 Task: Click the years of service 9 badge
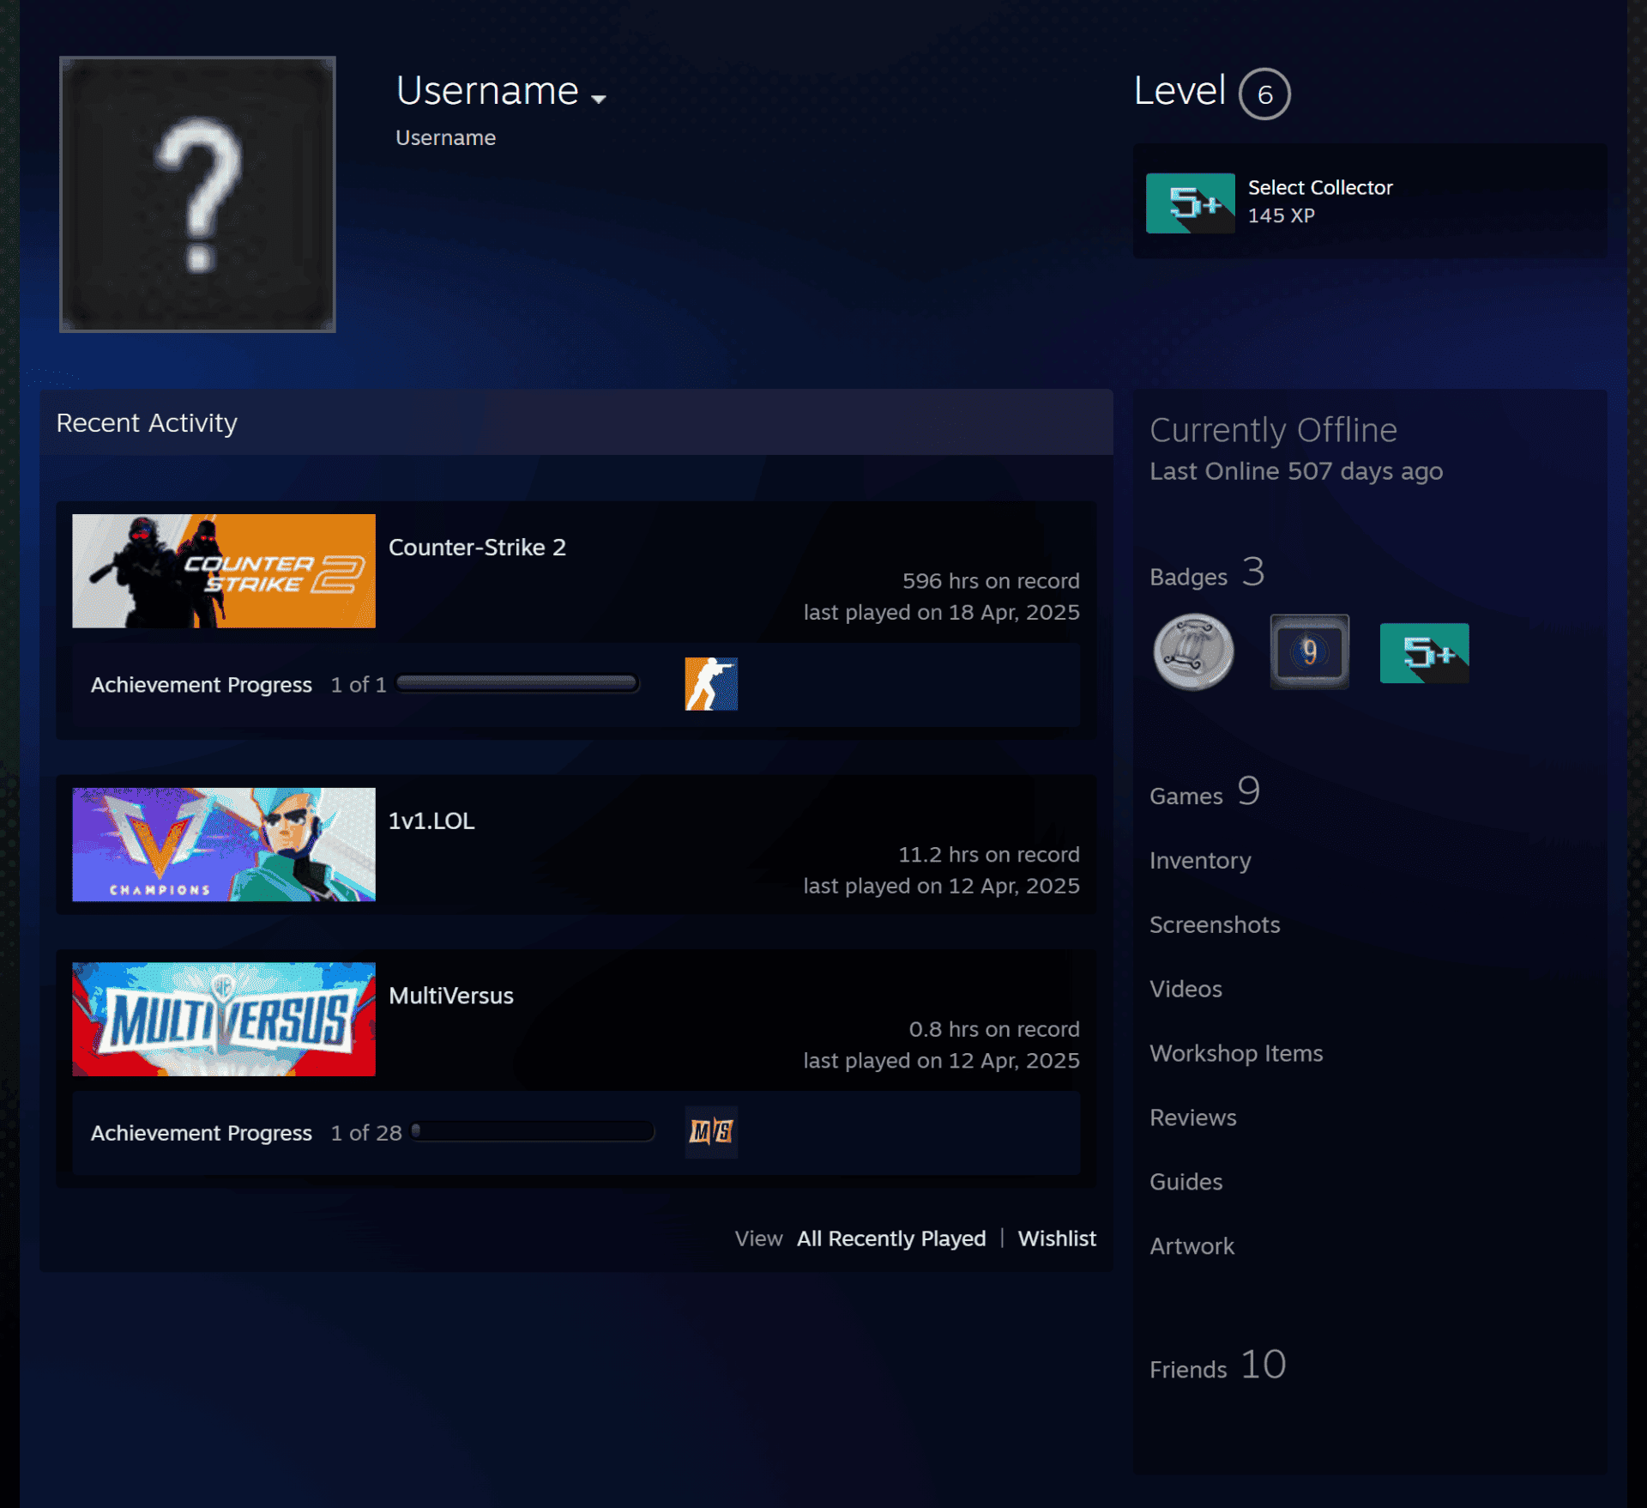pyautogui.click(x=1309, y=651)
